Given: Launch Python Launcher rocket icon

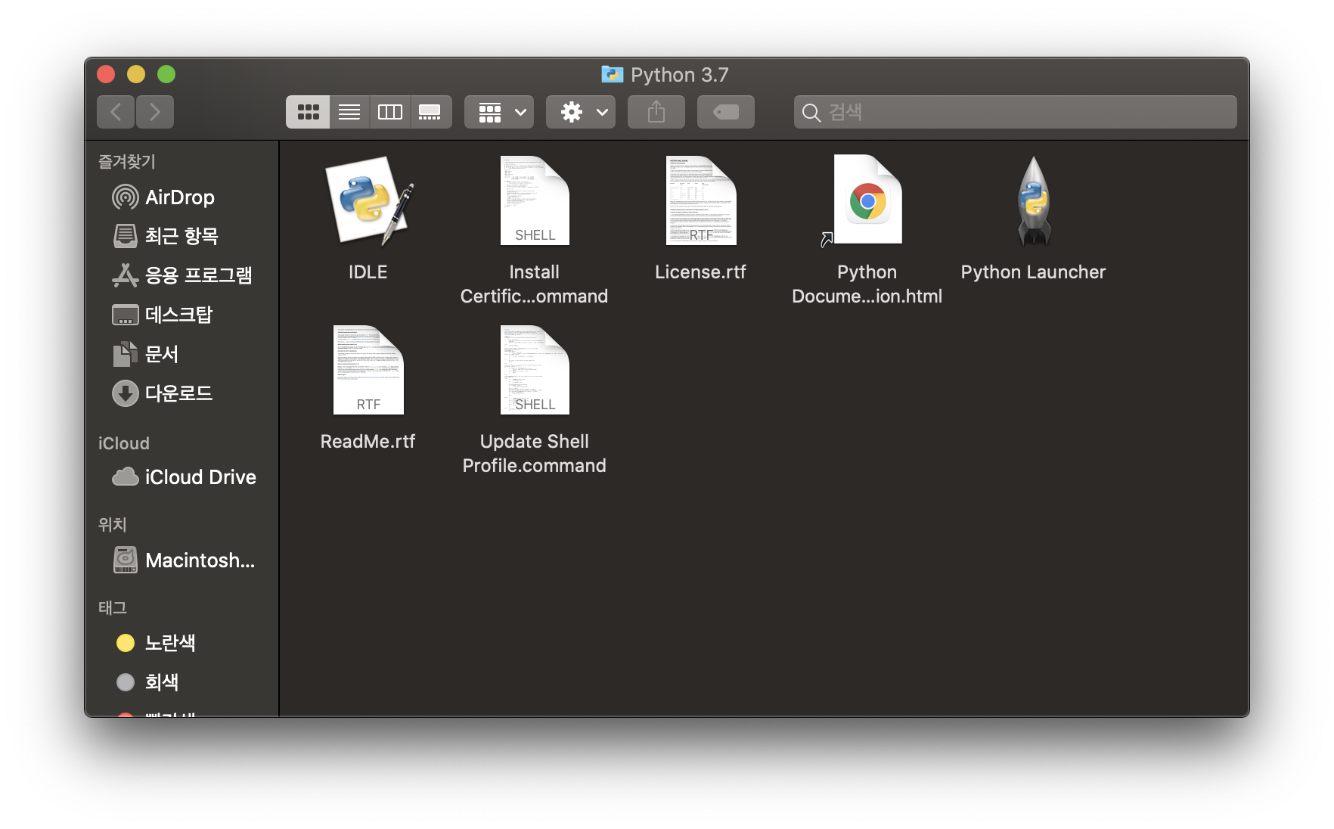Looking at the screenshot, I should click(1034, 200).
